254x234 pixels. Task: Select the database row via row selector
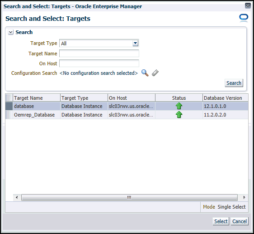tap(9, 106)
